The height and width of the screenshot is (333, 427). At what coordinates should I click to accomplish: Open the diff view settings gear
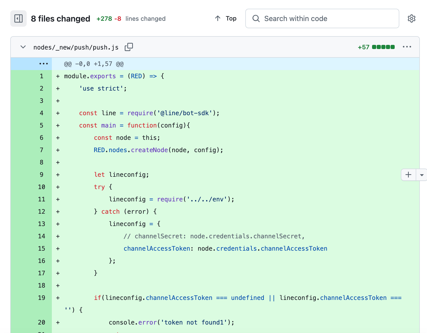point(412,18)
